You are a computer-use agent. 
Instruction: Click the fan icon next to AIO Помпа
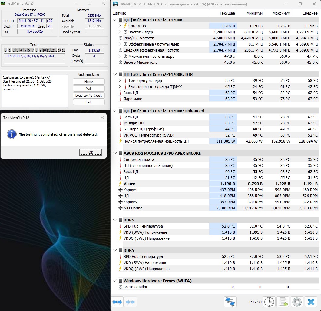pyautogui.click(x=121, y=208)
